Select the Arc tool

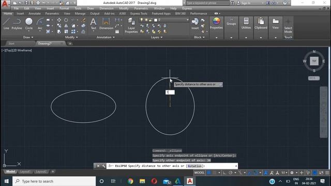[40, 24]
